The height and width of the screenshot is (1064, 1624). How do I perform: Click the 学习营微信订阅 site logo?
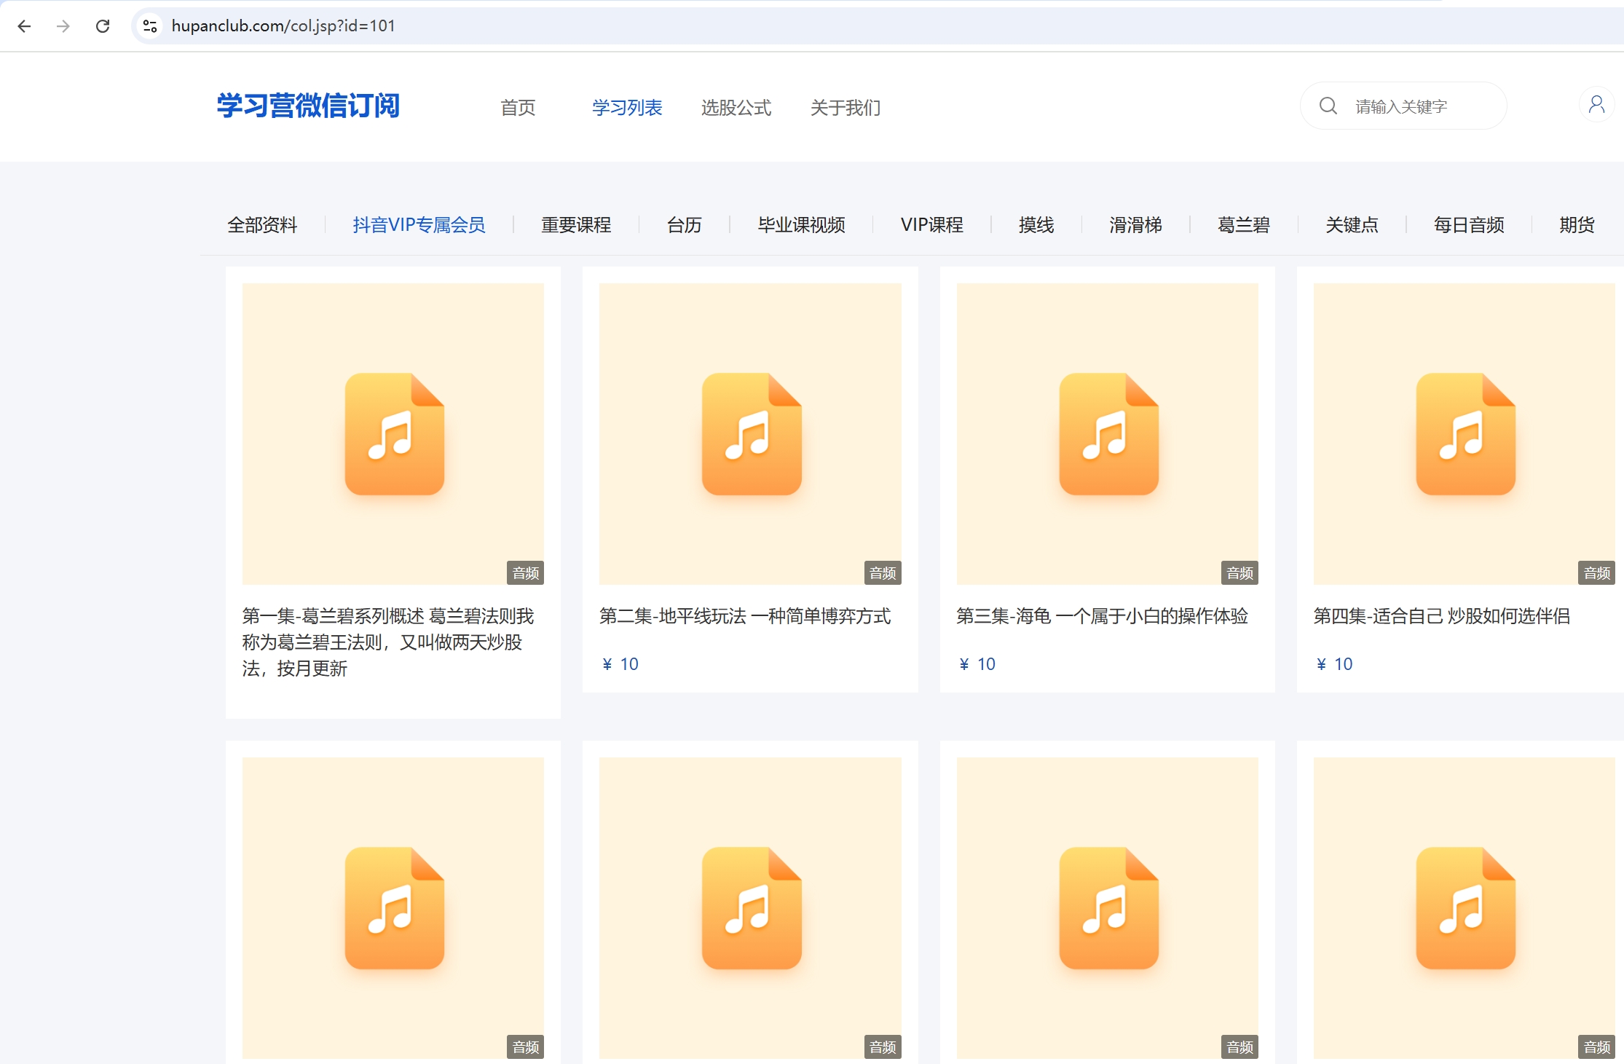tap(308, 106)
